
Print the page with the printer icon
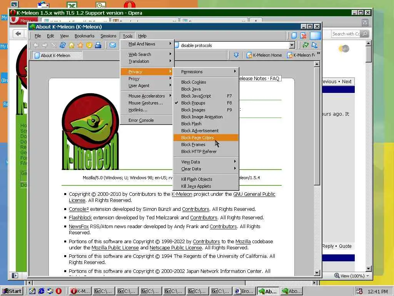(x=98, y=45)
